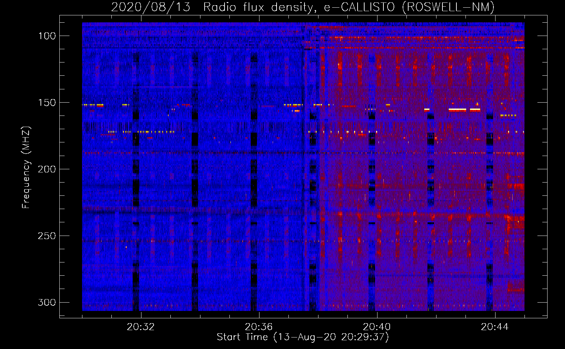
Task: Click the 100 frequency tick label
Action: (x=47, y=36)
